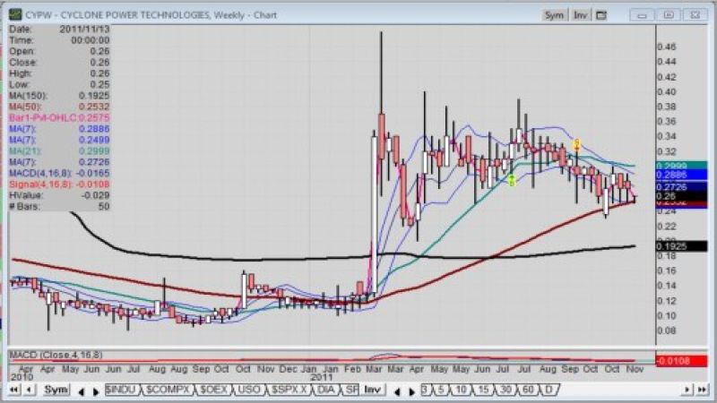
Task: Click the '2010' year label on time axis
Action: 22,377
